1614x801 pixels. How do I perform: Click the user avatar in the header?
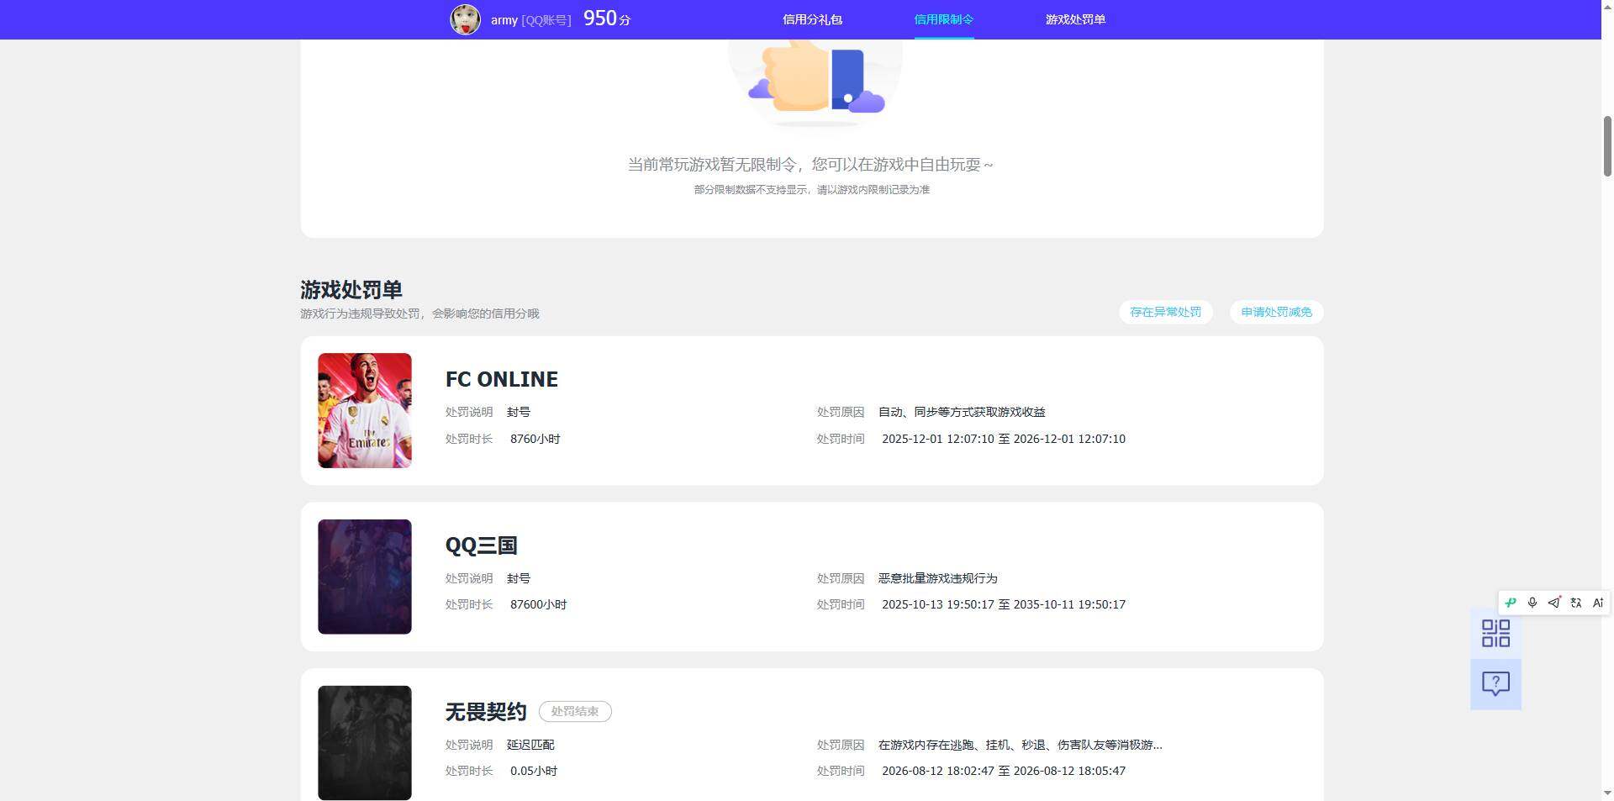[x=465, y=19]
